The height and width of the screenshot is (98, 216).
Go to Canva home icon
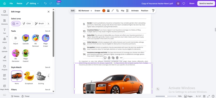5,4
